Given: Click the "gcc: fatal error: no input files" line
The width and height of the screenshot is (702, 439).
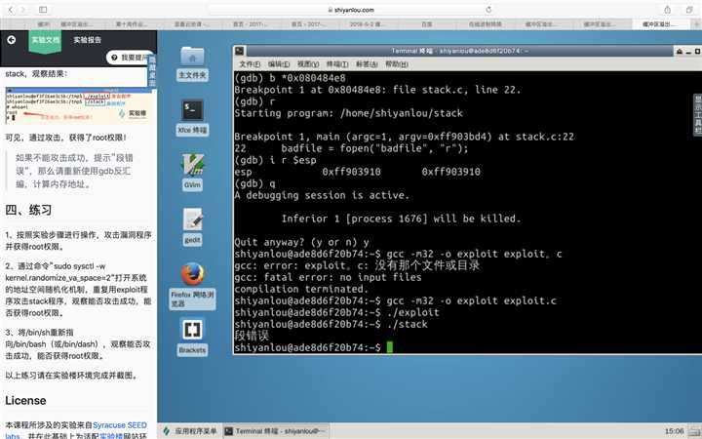Looking at the screenshot, I should (x=328, y=277).
